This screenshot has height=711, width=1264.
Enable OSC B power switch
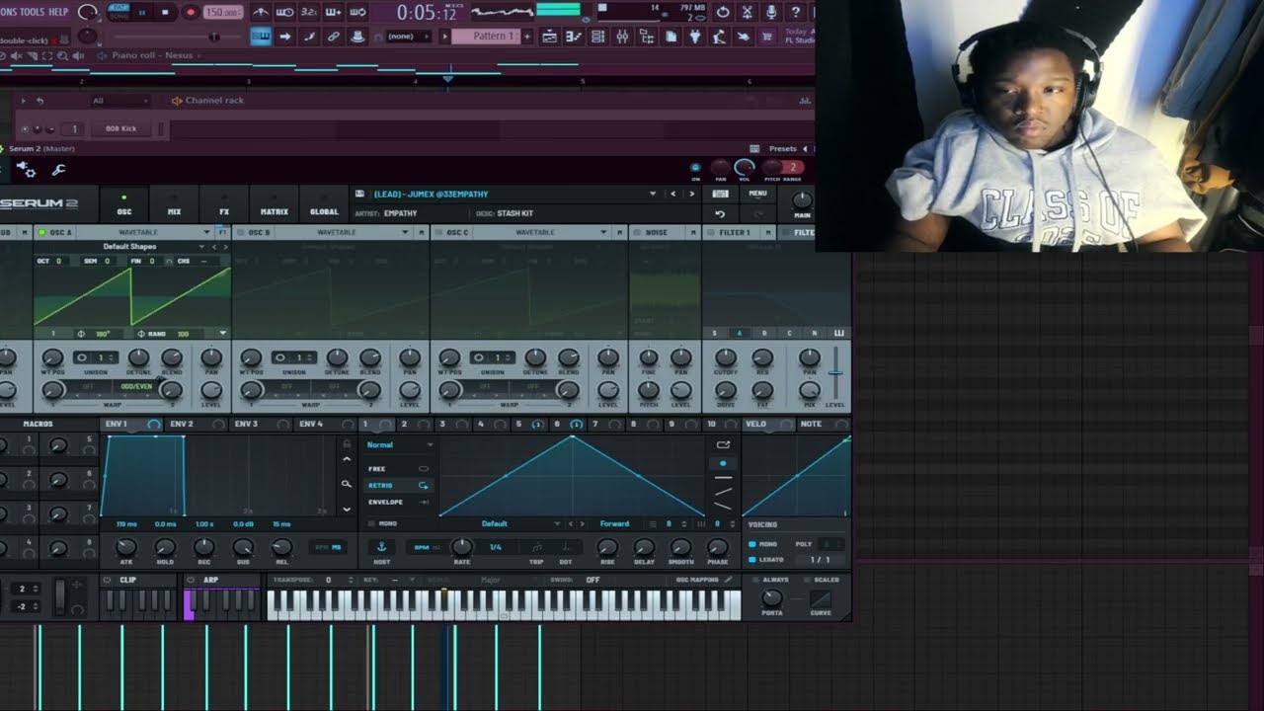pos(239,232)
